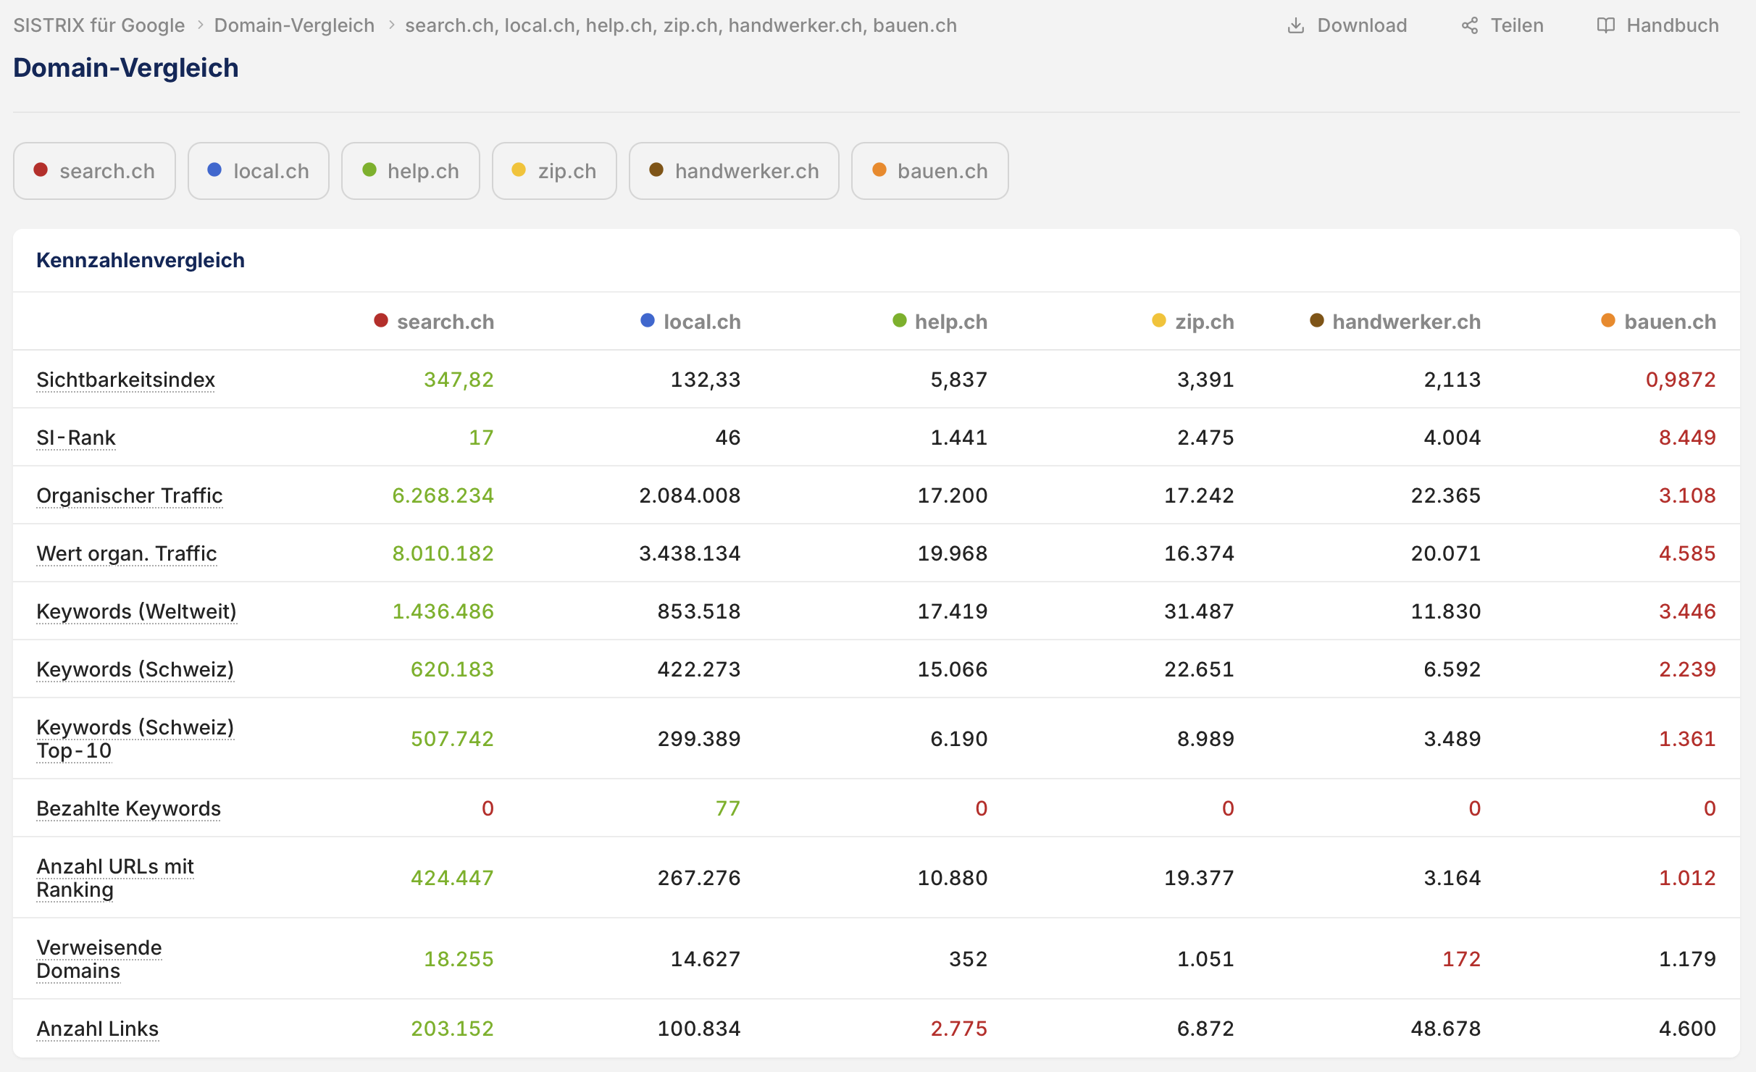
Task: Open the Anzahl URLs mit Ranking label
Action: click(x=115, y=878)
